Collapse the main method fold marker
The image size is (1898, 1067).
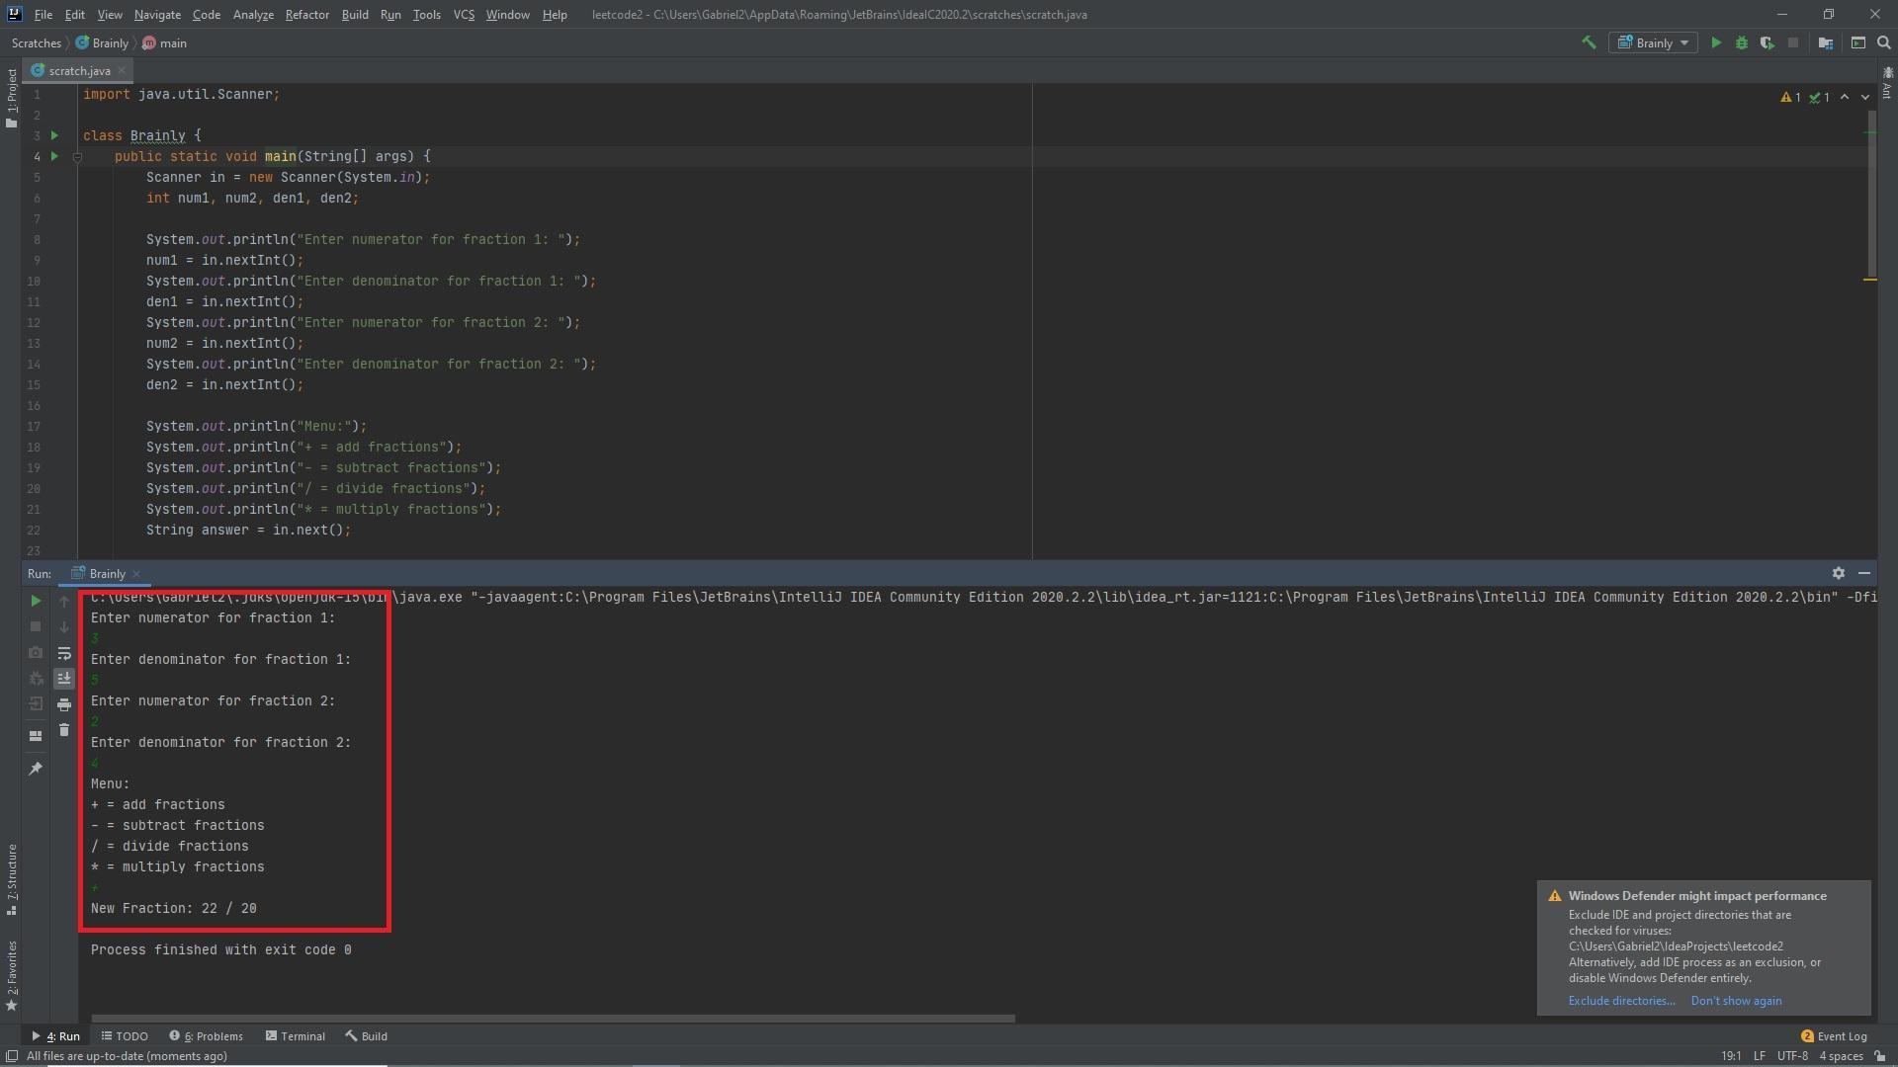[77, 156]
